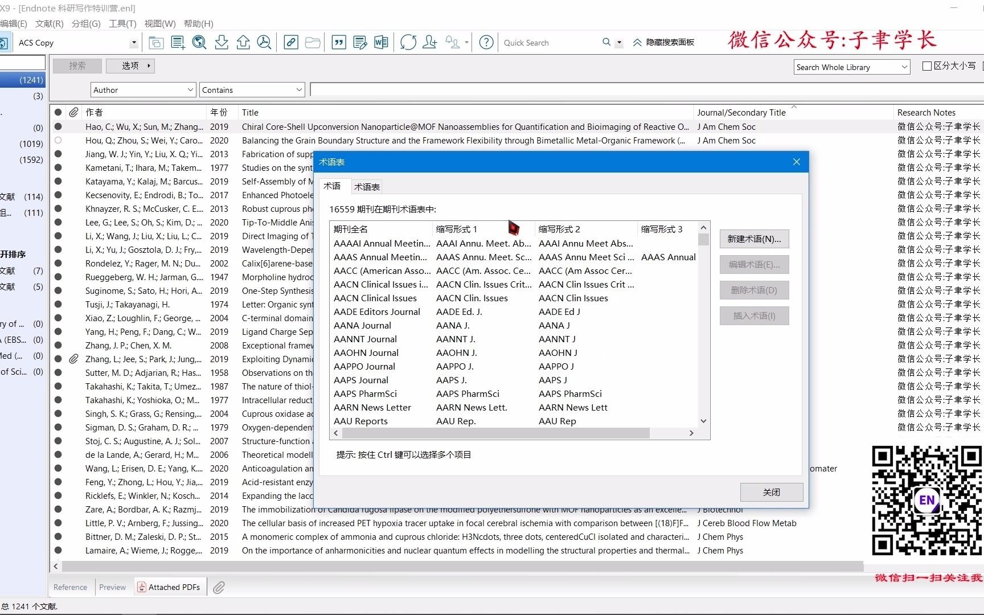Click the Return to Word icon
This screenshot has width=984, height=615.
381,43
